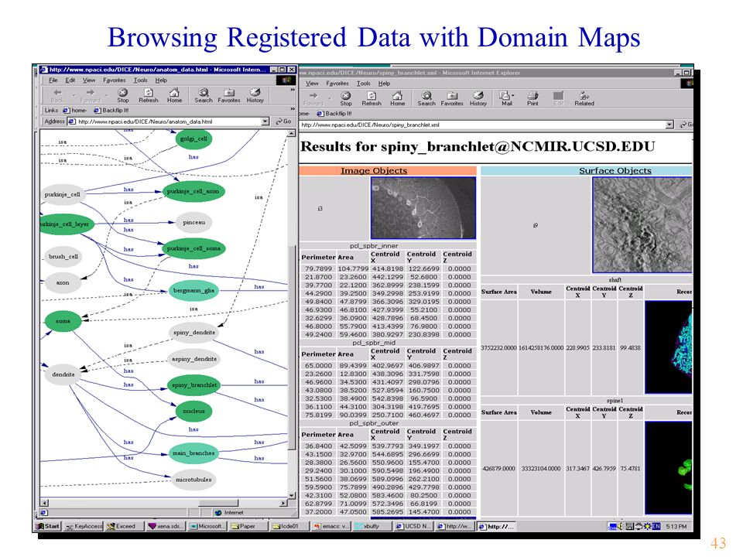
Task: Click Forward in the spiny_branchlet browser toolbar
Action: pyautogui.click(x=313, y=98)
